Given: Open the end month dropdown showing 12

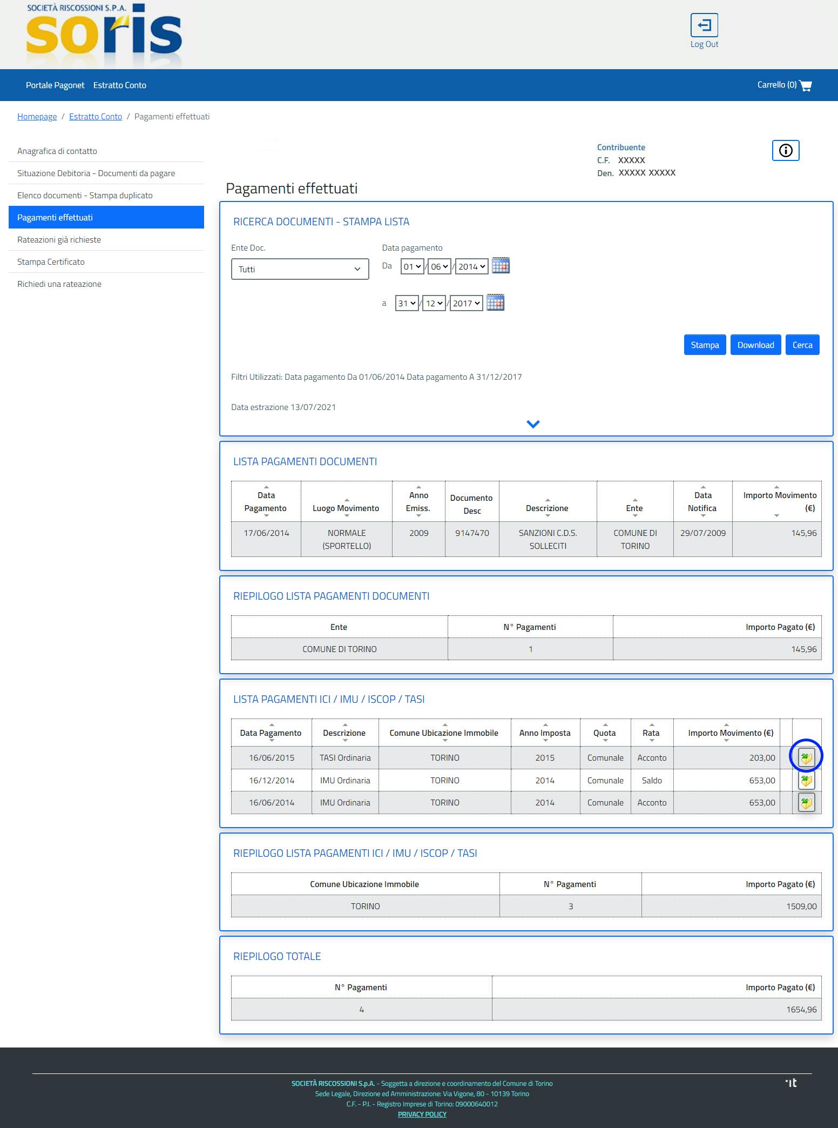Looking at the screenshot, I should pos(434,303).
